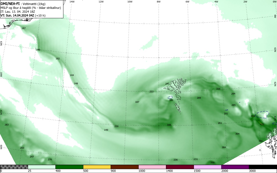
Task: Click the dark purple 2000–3000 legend swatch
Action: (235, 167)
